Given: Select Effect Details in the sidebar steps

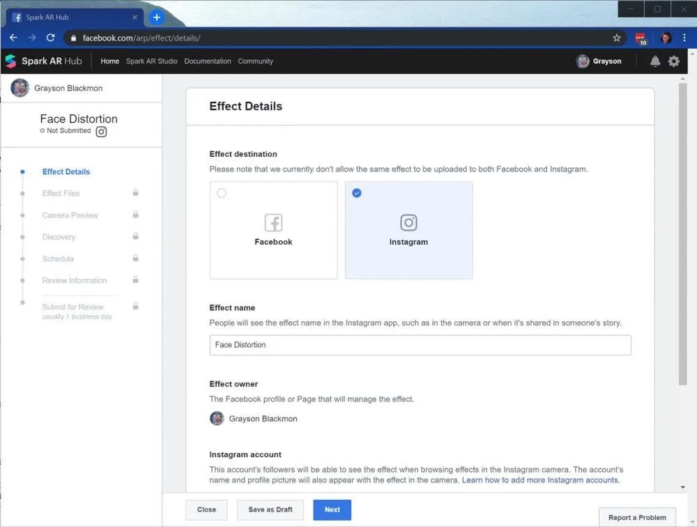Looking at the screenshot, I should (66, 171).
